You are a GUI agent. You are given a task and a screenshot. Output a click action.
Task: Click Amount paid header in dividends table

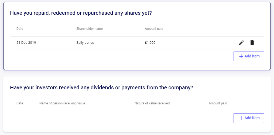tap(218, 103)
